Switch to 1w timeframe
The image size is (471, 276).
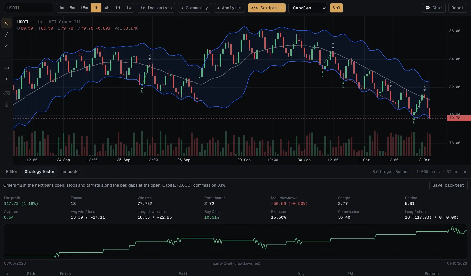click(129, 8)
